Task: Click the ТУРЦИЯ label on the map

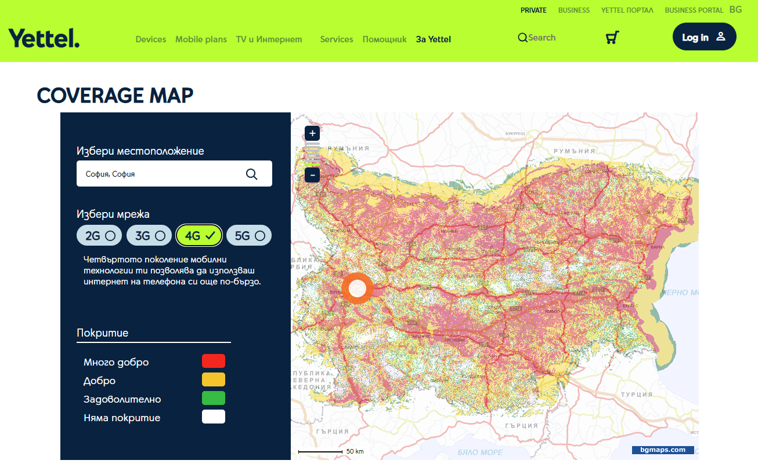Action: tap(637, 395)
